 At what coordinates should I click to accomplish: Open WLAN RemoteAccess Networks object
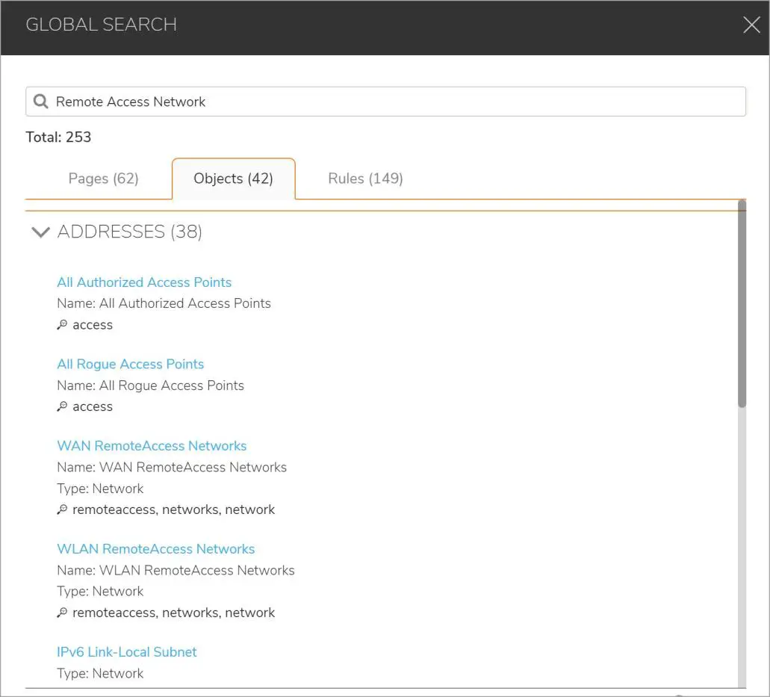coord(155,549)
